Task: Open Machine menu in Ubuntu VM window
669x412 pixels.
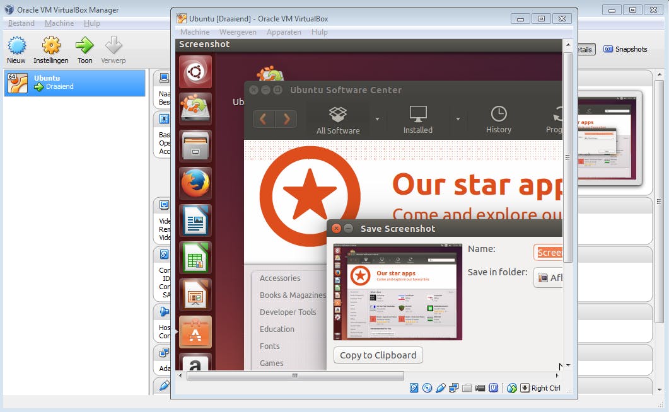Action: pos(195,32)
